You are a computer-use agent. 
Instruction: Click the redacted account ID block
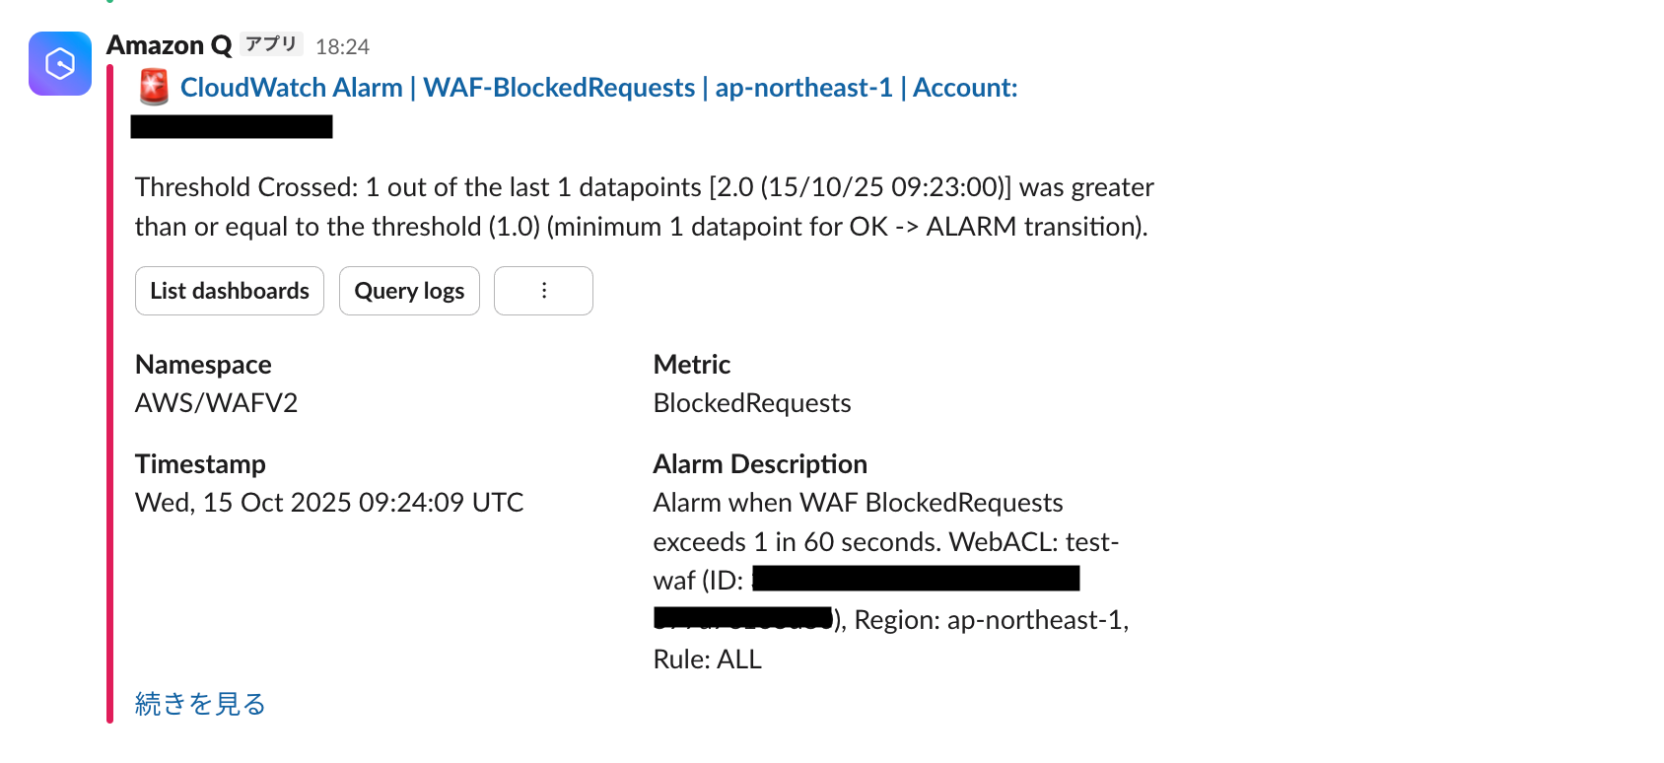(232, 126)
